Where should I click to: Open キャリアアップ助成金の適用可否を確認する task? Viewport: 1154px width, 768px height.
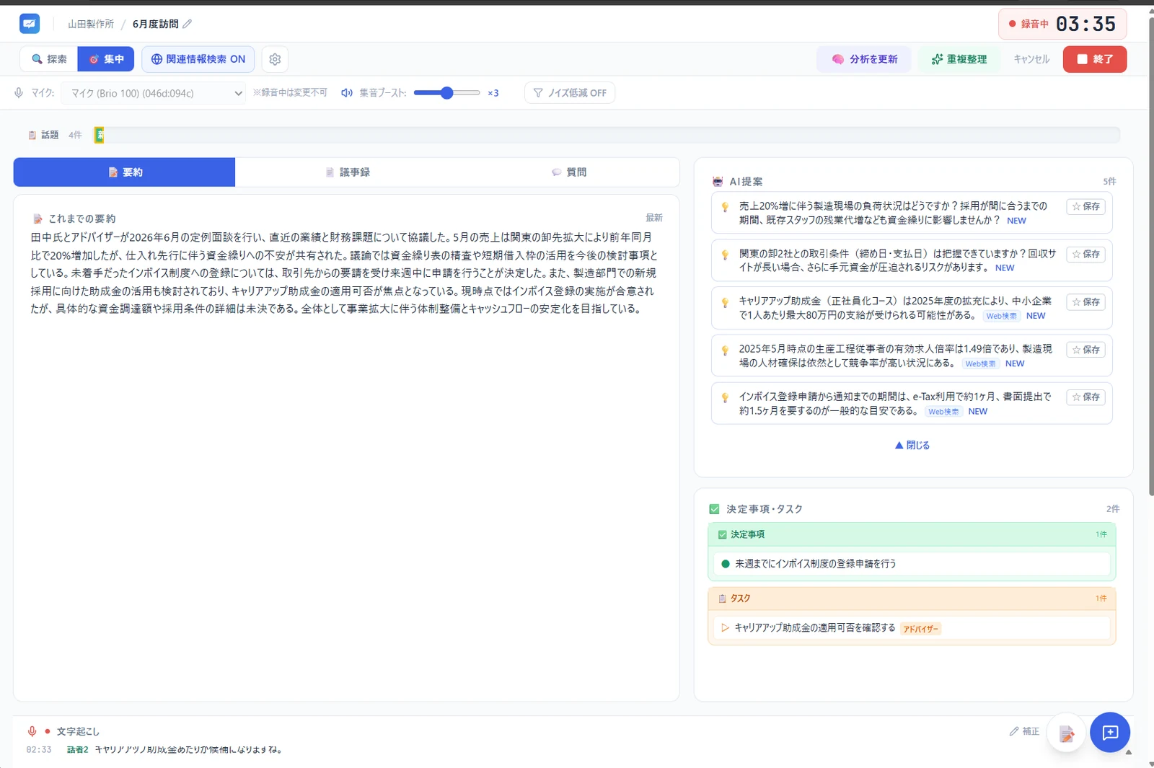click(912, 628)
